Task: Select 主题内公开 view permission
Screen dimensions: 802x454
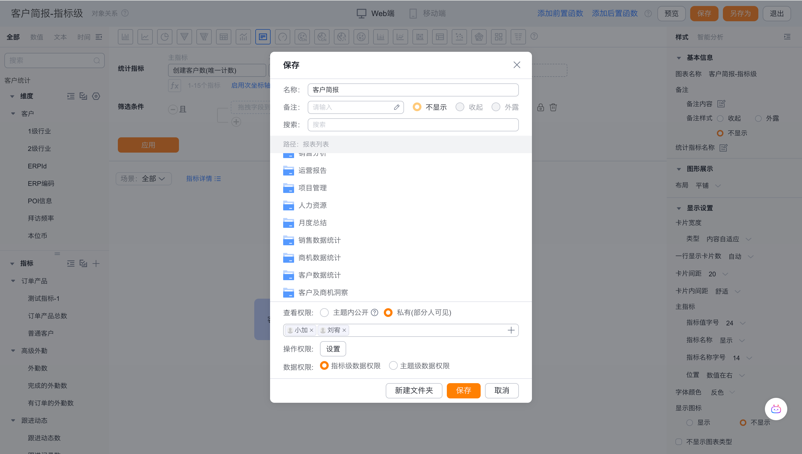Action: (x=325, y=313)
